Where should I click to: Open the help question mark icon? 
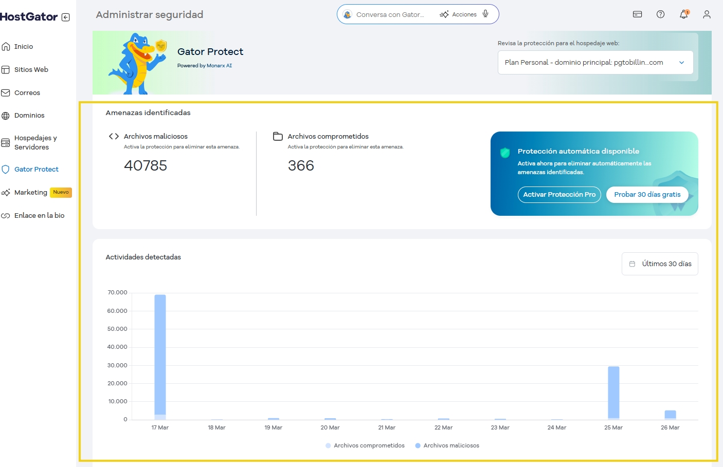(x=660, y=14)
